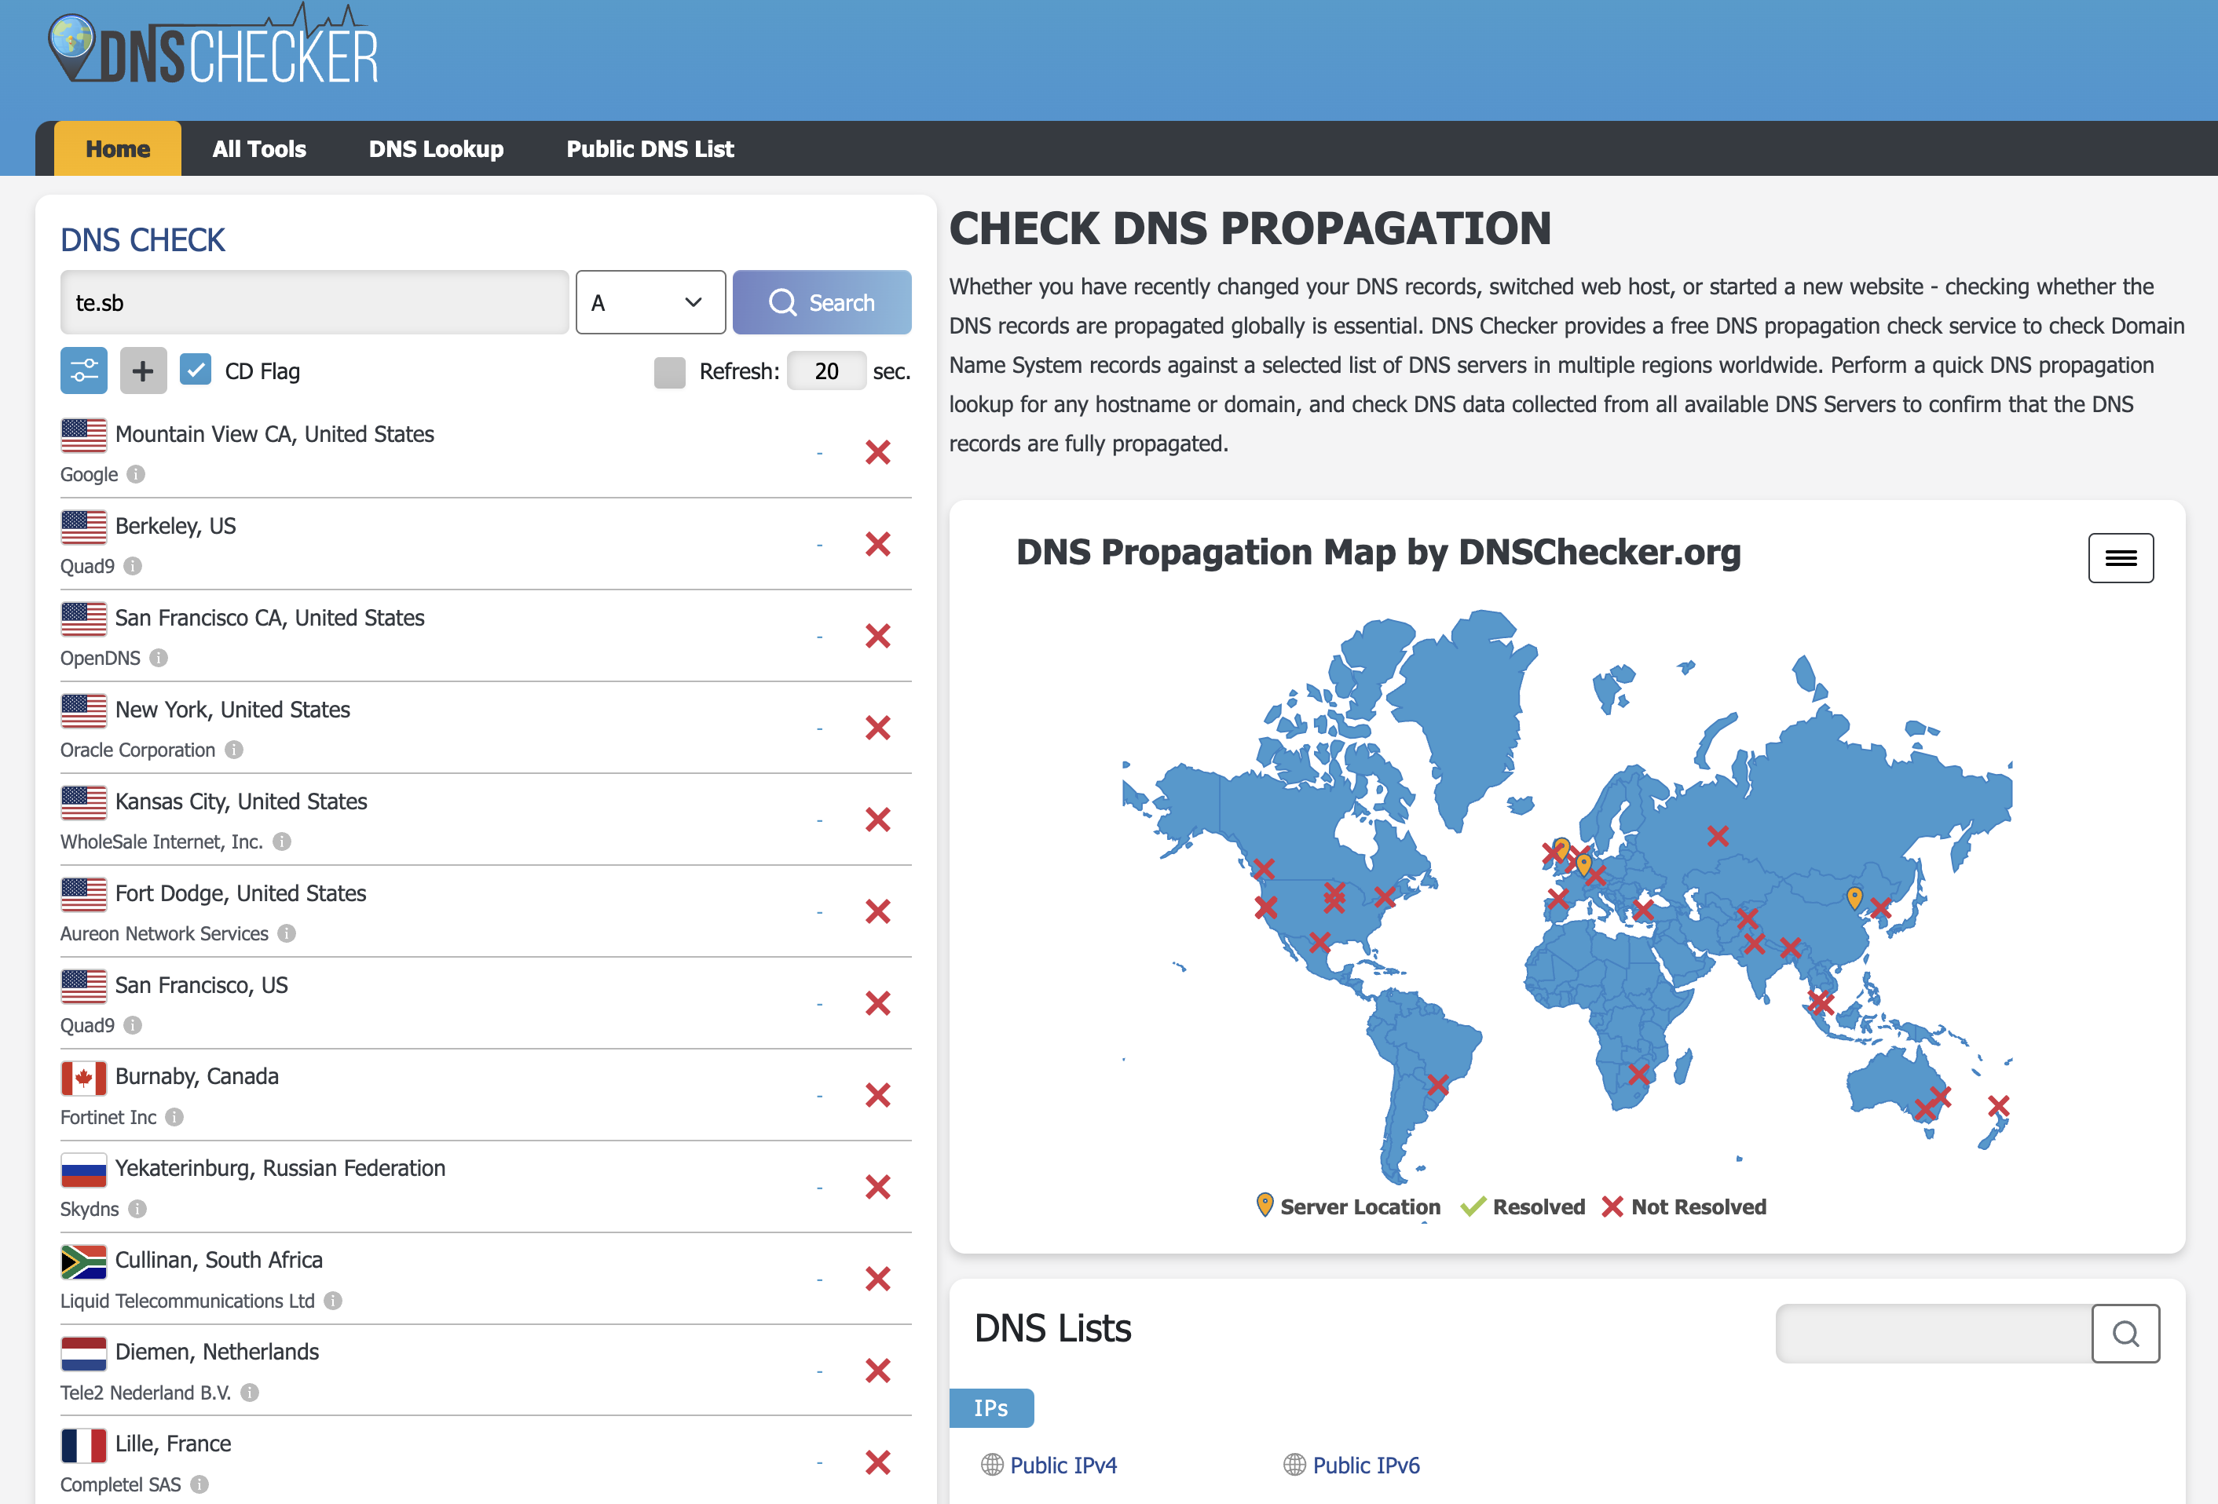Image resolution: width=2218 pixels, height=1504 pixels.
Task: Click info icon beside Oracle Corporation
Action: [x=234, y=750]
